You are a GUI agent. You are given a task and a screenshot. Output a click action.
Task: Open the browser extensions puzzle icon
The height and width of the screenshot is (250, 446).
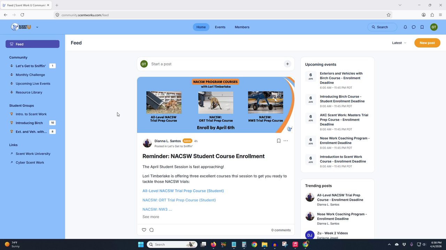(x=432, y=15)
